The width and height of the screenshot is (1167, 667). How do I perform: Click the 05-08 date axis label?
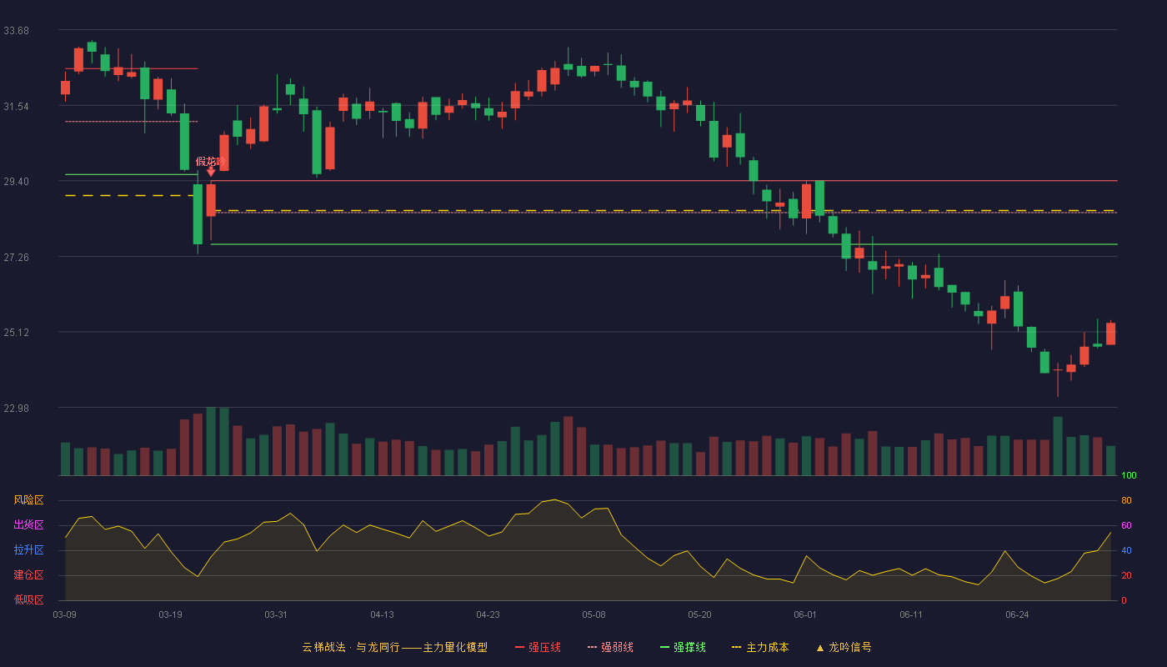point(594,614)
